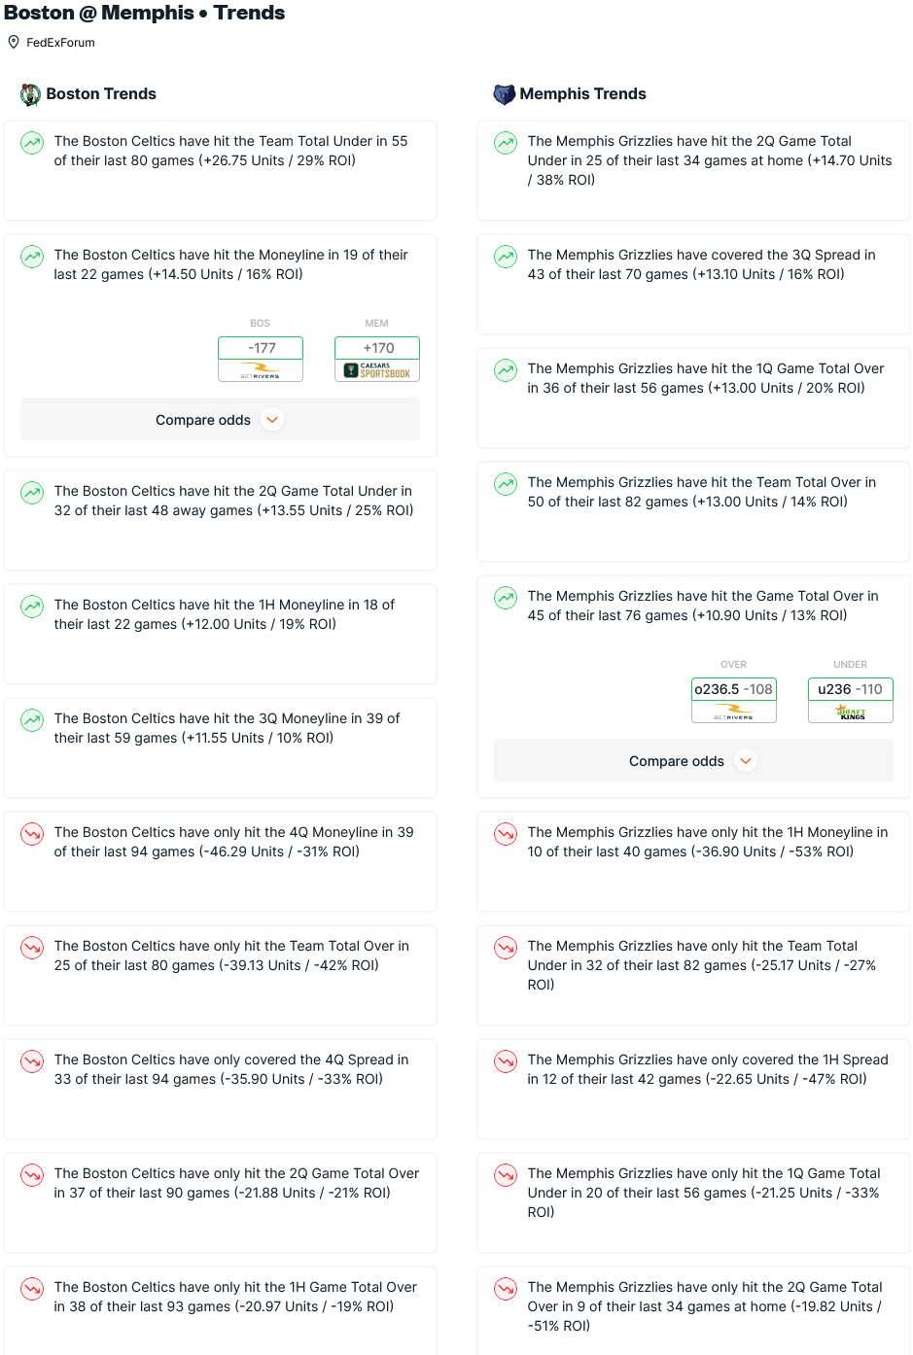The height and width of the screenshot is (1355, 913).
Task: Select Memphis +170 moneyline odds
Action: [x=377, y=348]
